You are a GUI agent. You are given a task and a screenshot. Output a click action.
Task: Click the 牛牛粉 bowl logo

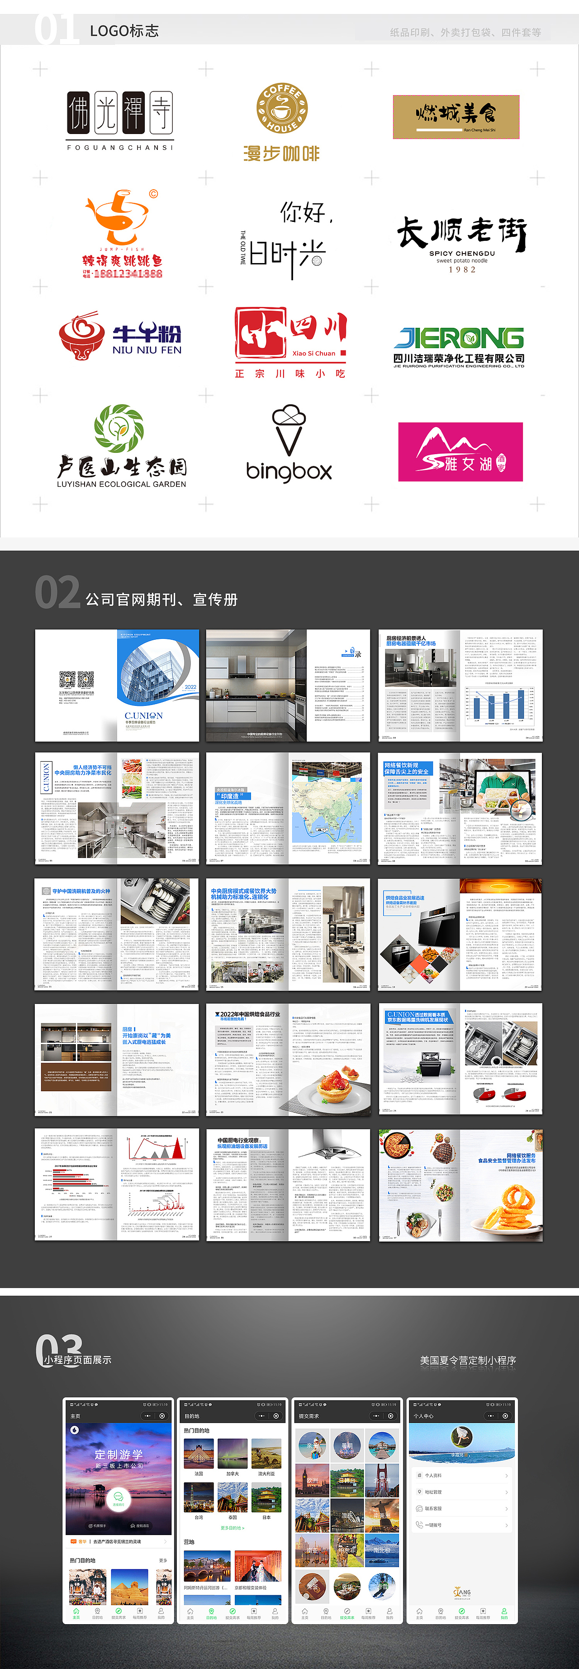point(120,336)
